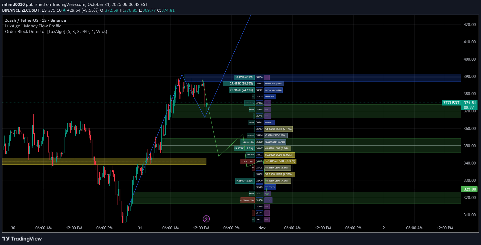The width and height of the screenshot is (481, 245).
Task: Select the 57.405M USDT (8.35%) profile bar
Action: click(280, 161)
